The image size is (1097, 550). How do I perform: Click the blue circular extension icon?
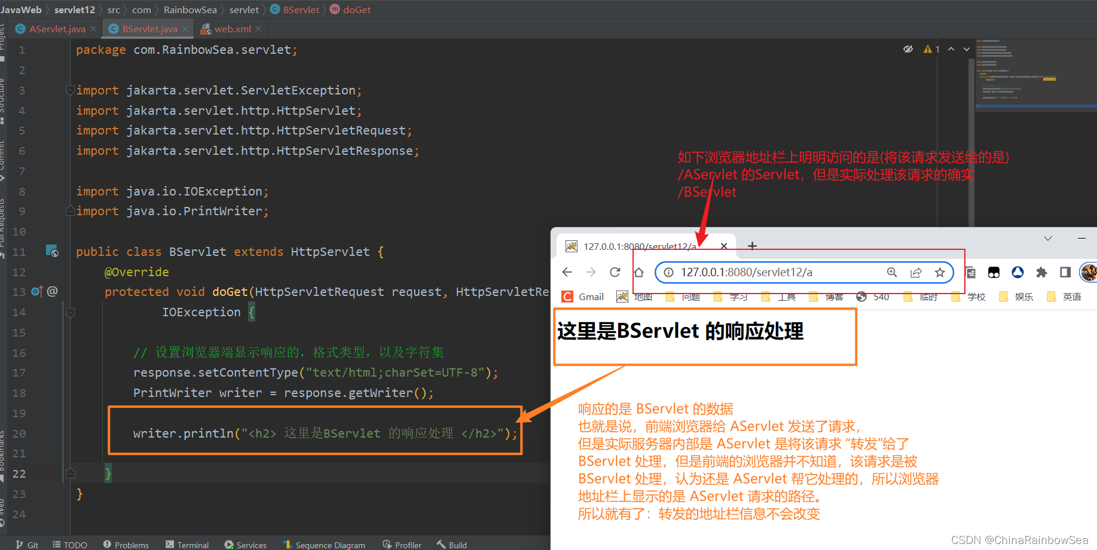[1017, 273]
